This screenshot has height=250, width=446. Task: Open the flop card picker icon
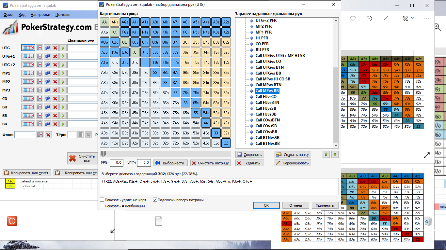(x=40, y=134)
